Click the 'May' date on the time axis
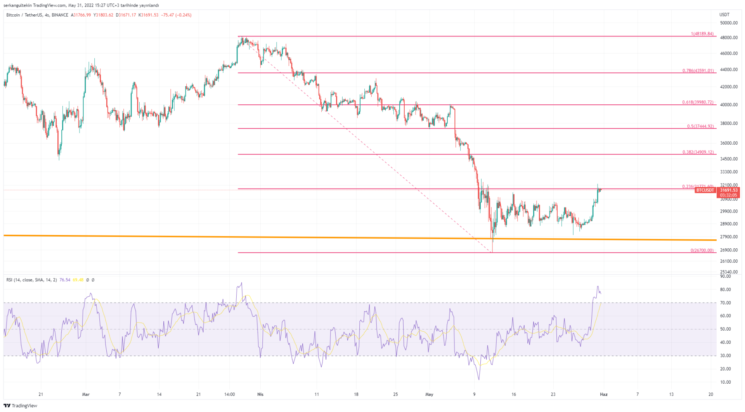Image resolution: width=745 pixels, height=412 pixels. coord(429,395)
